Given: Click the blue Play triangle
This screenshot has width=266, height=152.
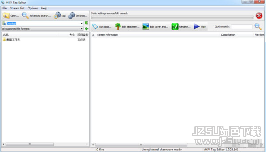Looking at the screenshot, I should click(196, 26).
